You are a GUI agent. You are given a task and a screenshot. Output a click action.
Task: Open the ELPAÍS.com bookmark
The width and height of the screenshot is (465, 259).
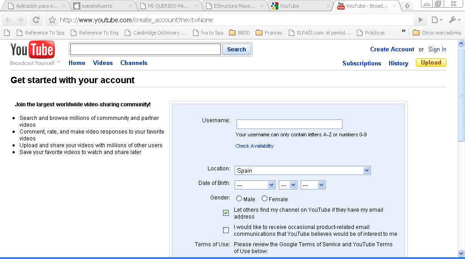(x=319, y=33)
